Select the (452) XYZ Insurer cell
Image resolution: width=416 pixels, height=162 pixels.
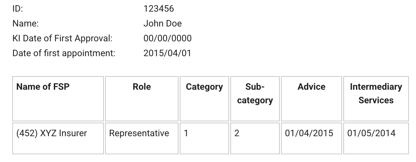click(x=52, y=133)
